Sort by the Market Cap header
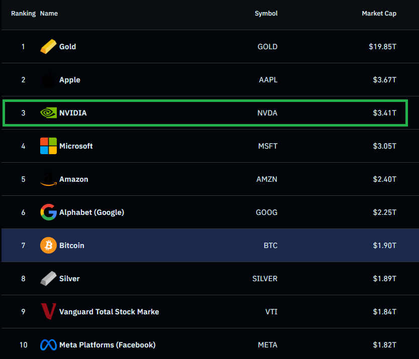This screenshot has width=419, height=359. click(379, 14)
